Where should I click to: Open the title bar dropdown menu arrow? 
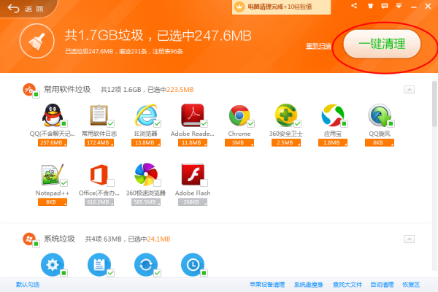399,6
